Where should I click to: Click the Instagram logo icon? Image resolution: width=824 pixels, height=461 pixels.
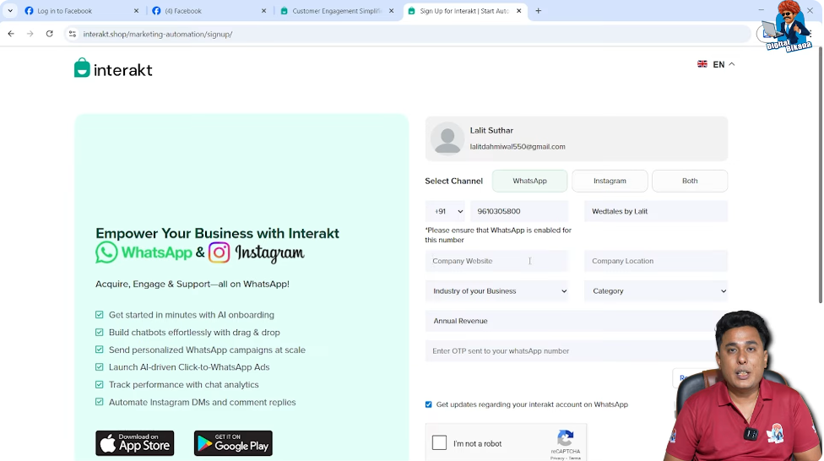(219, 252)
